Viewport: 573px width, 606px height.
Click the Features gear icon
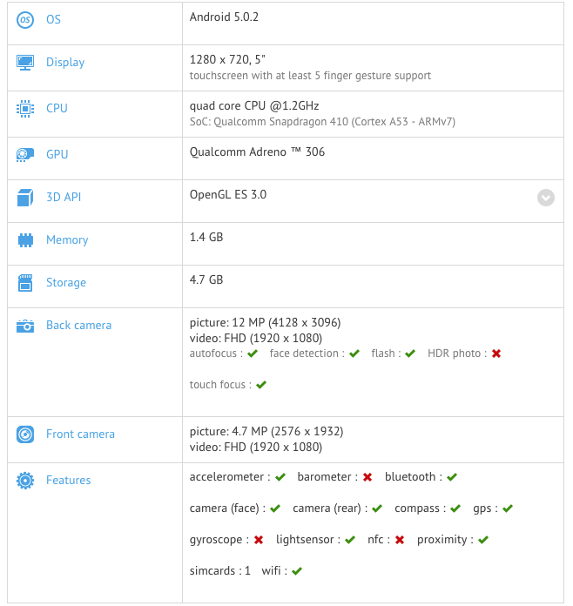tap(25, 481)
